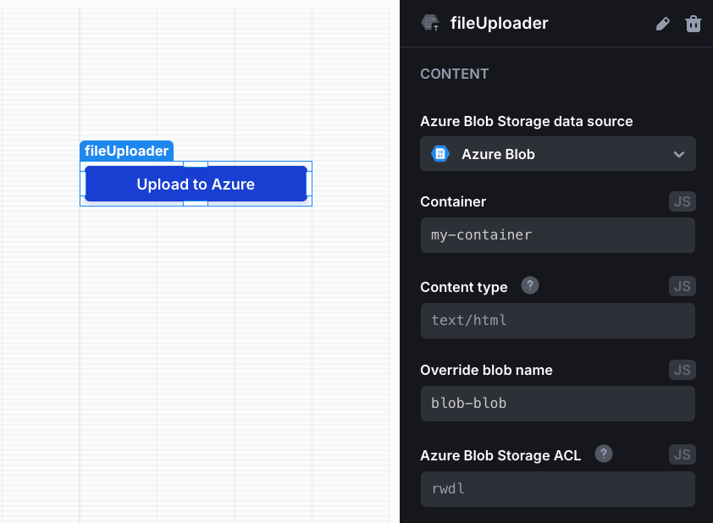This screenshot has height=523, width=713.
Task: Click the right edge resize handle of component
Action: (309, 184)
